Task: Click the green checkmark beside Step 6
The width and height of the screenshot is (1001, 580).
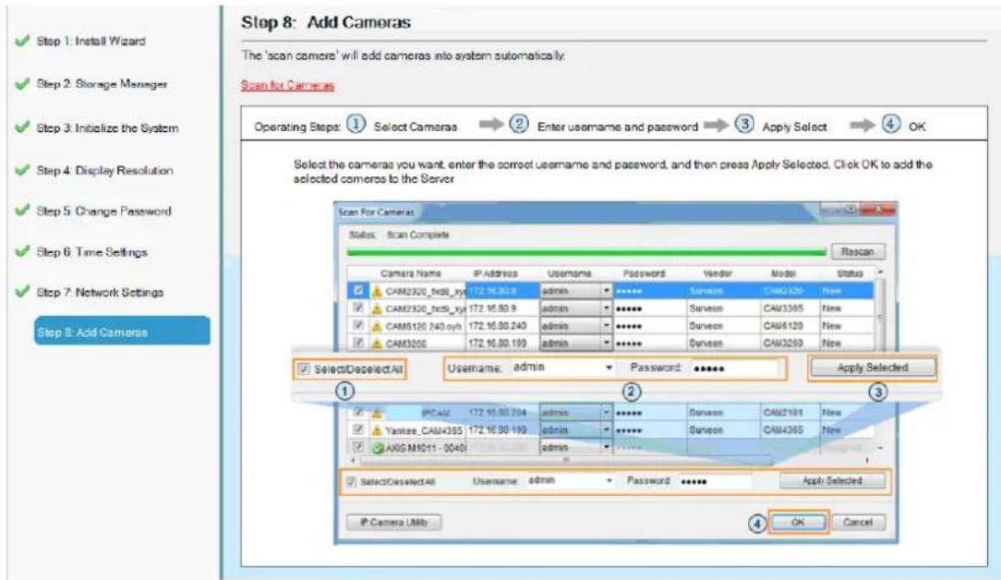Action: pos(22,252)
